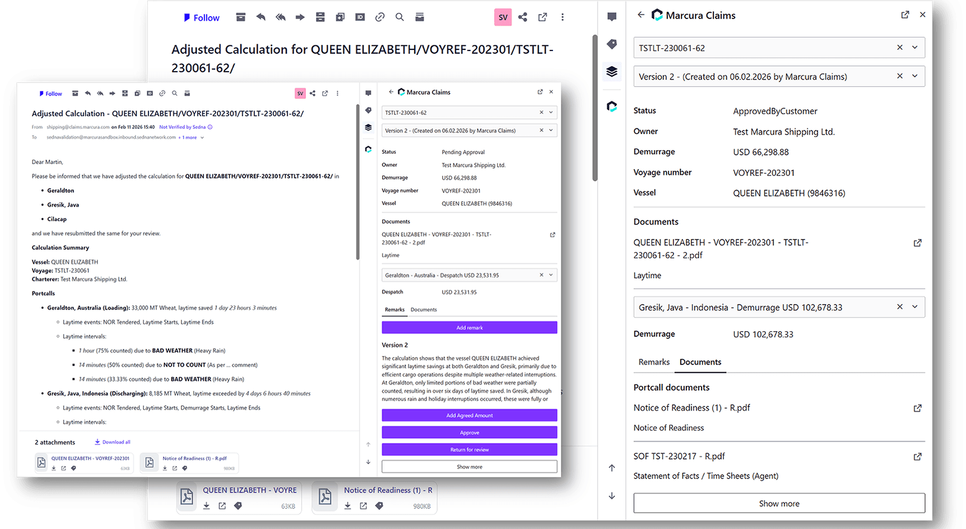Viewport: 966px width, 529px height.
Task: Switch to Remarks tab in the large panel
Action: [x=654, y=362]
